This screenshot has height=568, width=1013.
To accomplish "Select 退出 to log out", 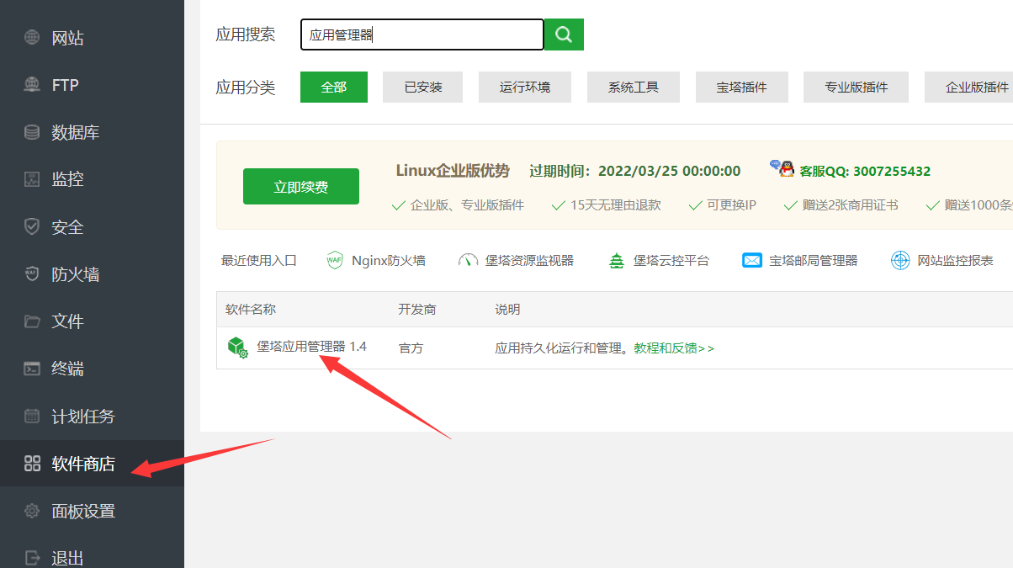I will point(92,557).
